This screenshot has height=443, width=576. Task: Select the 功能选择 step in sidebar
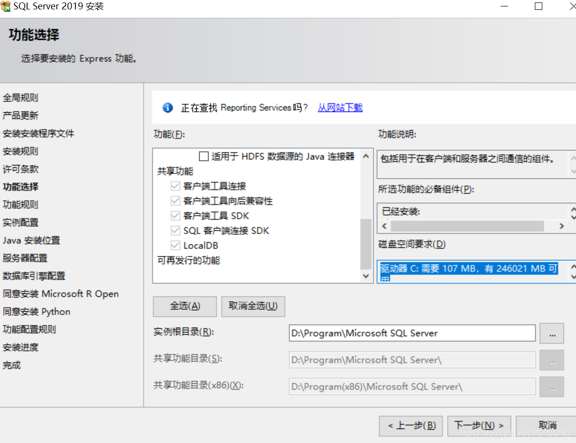pyautogui.click(x=20, y=187)
